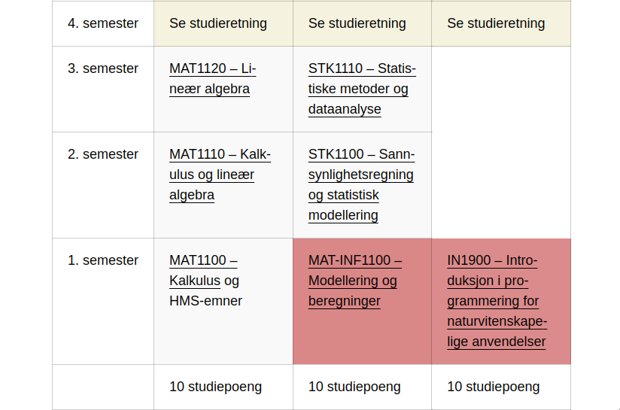
Task: Open the MAT1100 Kalkulus course link
Action: (x=203, y=270)
